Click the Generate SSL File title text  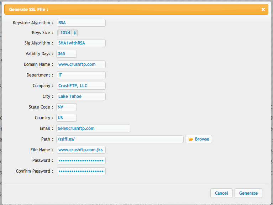28,10
